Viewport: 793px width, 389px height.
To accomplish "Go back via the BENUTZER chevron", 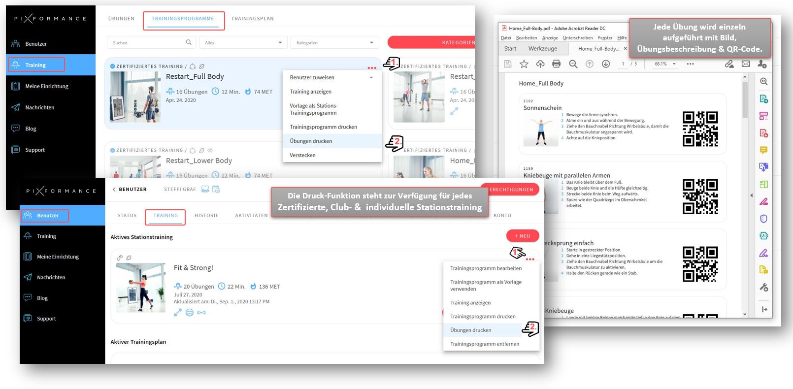I will [x=114, y=189].
